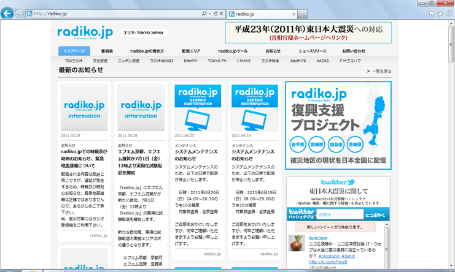Click the information thumbnail dated 2011.03.24

click(84, 108)
